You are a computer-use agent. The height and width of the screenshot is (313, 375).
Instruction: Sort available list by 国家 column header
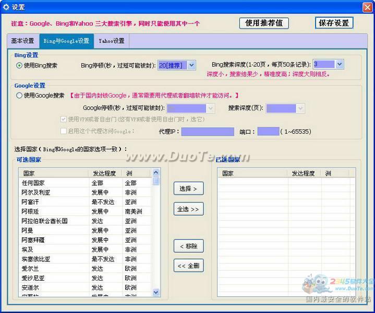click(x=54, y=173)
